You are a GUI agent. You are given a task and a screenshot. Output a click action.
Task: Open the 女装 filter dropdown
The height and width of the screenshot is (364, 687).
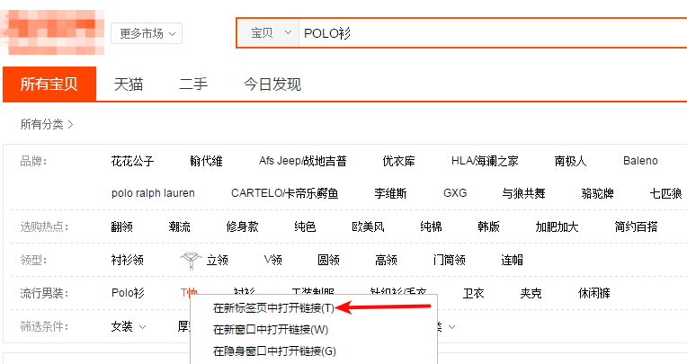[x=128, y=327]
